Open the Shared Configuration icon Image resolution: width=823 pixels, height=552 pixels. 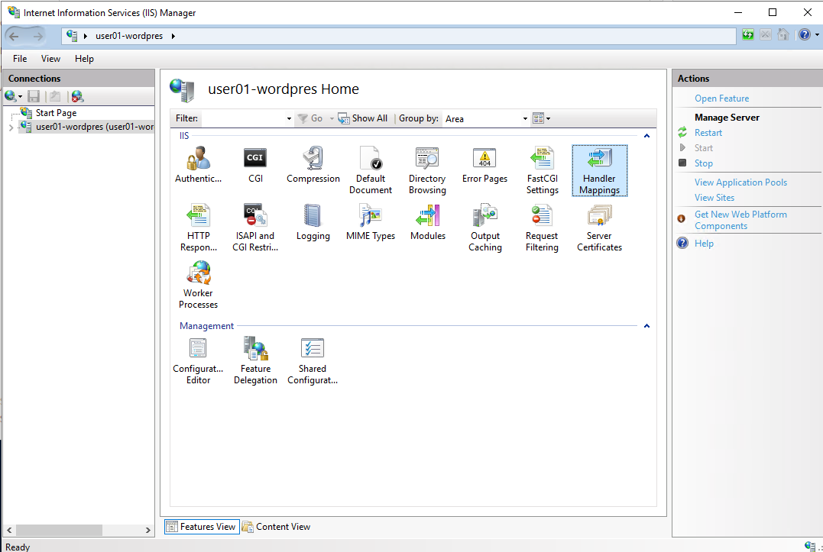pyautogui.click(x=313, y=360)
